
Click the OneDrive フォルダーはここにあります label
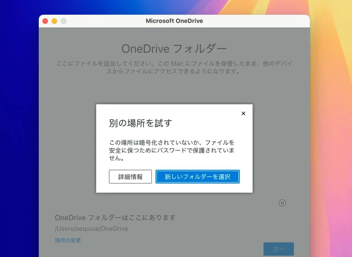click(x=115, y=218)
